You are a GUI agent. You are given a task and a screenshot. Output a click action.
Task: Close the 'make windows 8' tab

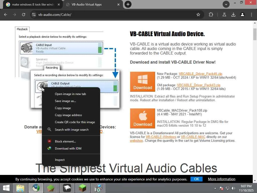(x=58, y=5)
